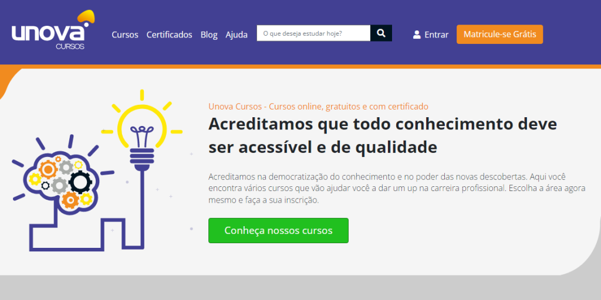Click the magnifying glass search button
Screen dimensions: 601x300
(x=381, y=33)
